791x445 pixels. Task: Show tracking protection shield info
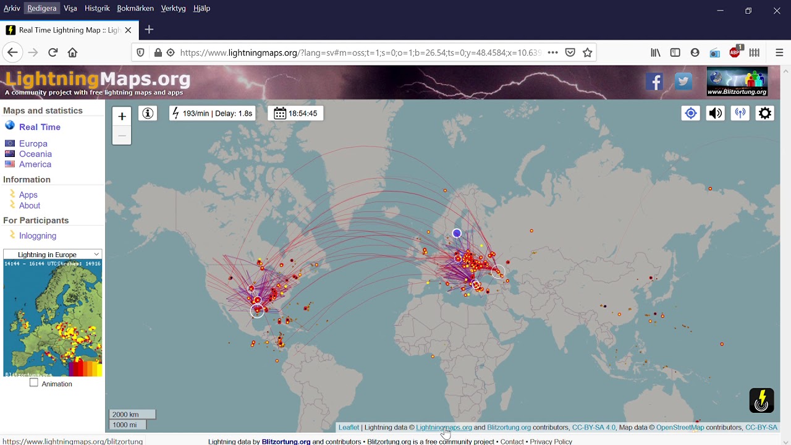[140, 53]
